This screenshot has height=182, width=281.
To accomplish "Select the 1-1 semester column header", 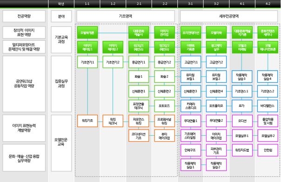I will [x=87, y=4].
